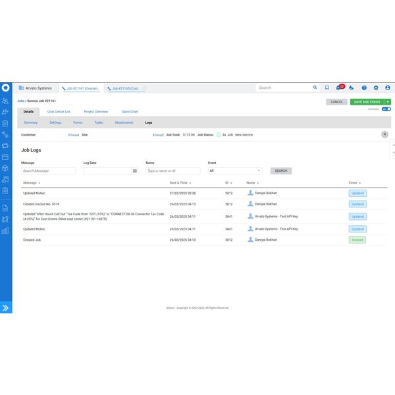Click Save and Finish button
This screenshot has width=395, height=395.
367,102
